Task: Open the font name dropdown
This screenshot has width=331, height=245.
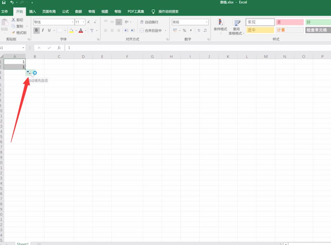Action: click(72, 22)
